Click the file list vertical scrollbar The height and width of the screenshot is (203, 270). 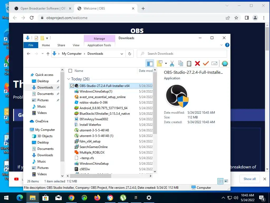(x=155, y=103)
